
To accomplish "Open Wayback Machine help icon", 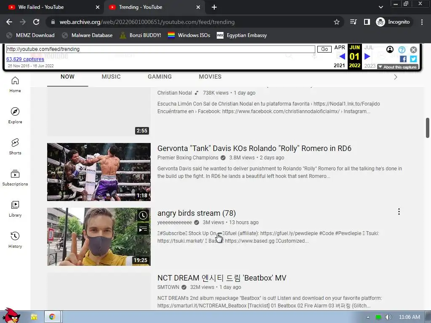I will [x=402, y=50].
